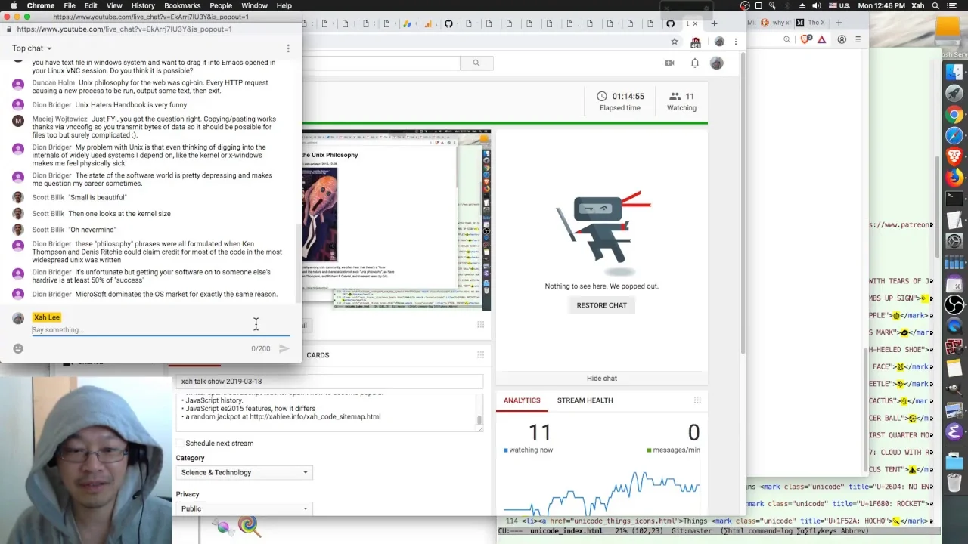Viewport: 968px width, 544px height.
Task: Click the Restore Chat button
Action: click(x=602, y=305)
